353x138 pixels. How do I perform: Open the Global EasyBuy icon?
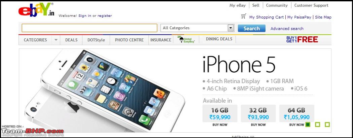tap(186, 39)
